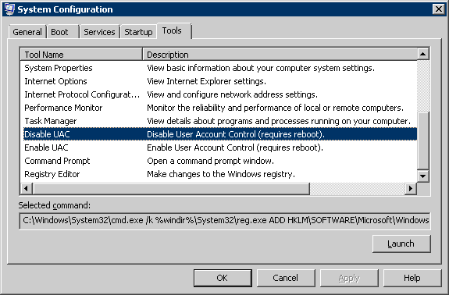Open Help for System Configuration
Screen dimensions: 449x295
(x=412, y=278)
